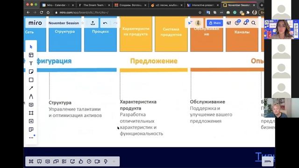Screen dimensions: 299x168
Task: Star the November Session board
Action: tap(83, 23)
